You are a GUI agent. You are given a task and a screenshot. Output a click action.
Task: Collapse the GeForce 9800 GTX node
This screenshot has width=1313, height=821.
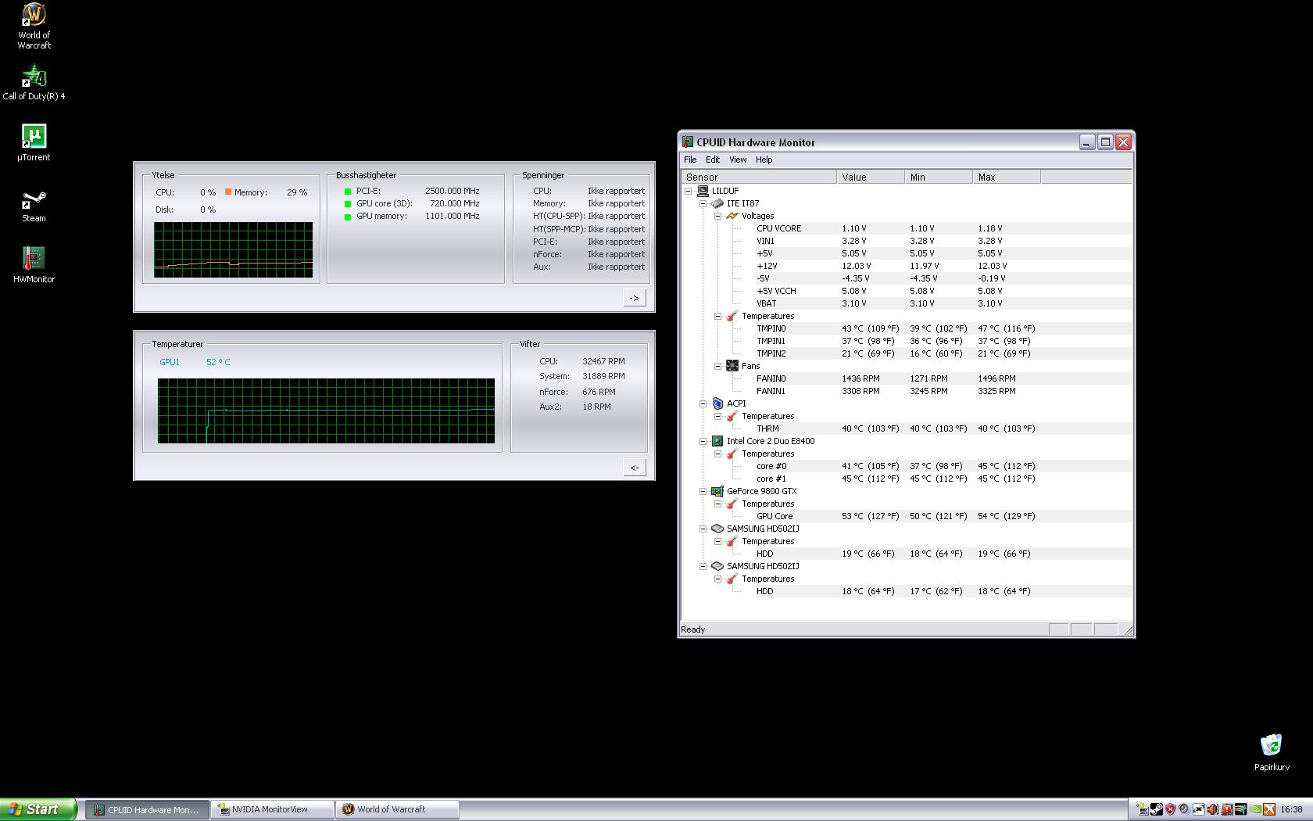tap(703, 491)
